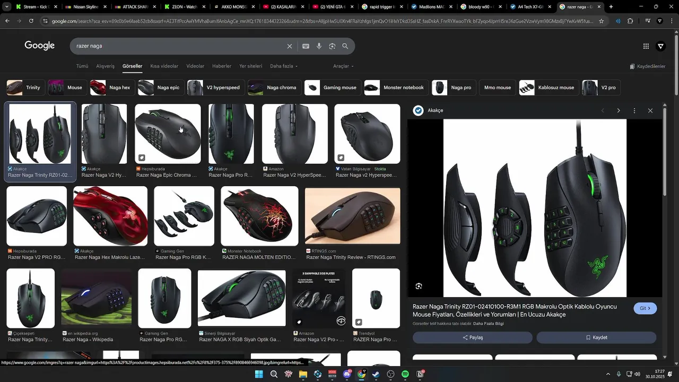Switch to the Tümü tab
The width and height of the screenshot is (679, 382).
[x=82, y=66]
